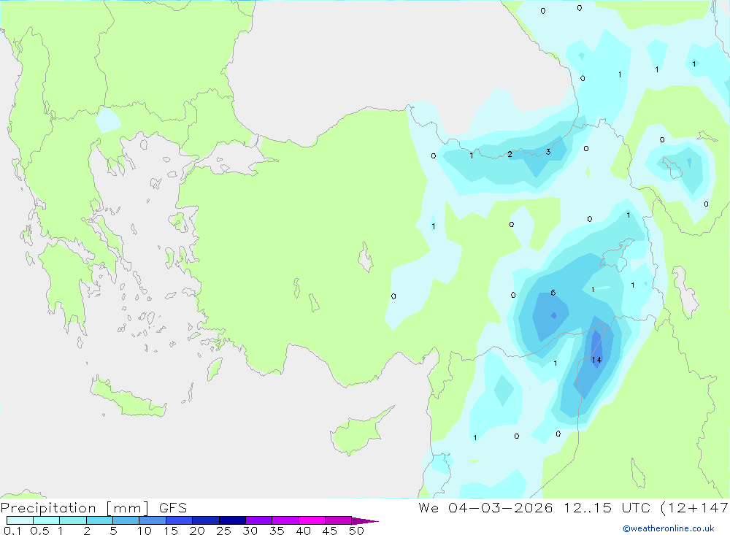Click the "25" legend scale label
Image resolution: width=730 pixels, height=535 pixels.
pyautogui.click(x=223, y=531)
